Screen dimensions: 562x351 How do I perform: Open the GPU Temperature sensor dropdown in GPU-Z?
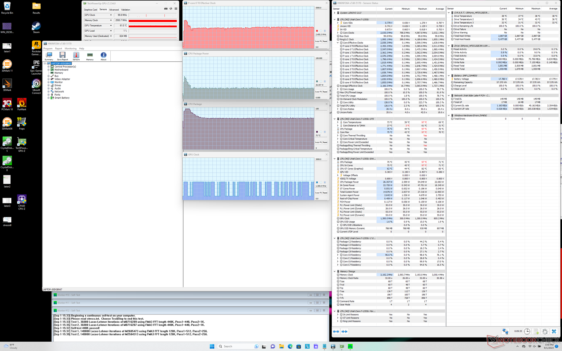tap(111, 26)
